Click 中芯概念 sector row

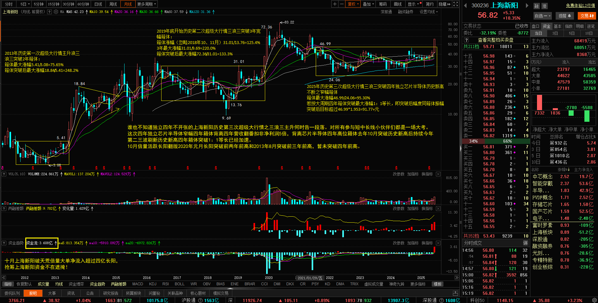563,176
